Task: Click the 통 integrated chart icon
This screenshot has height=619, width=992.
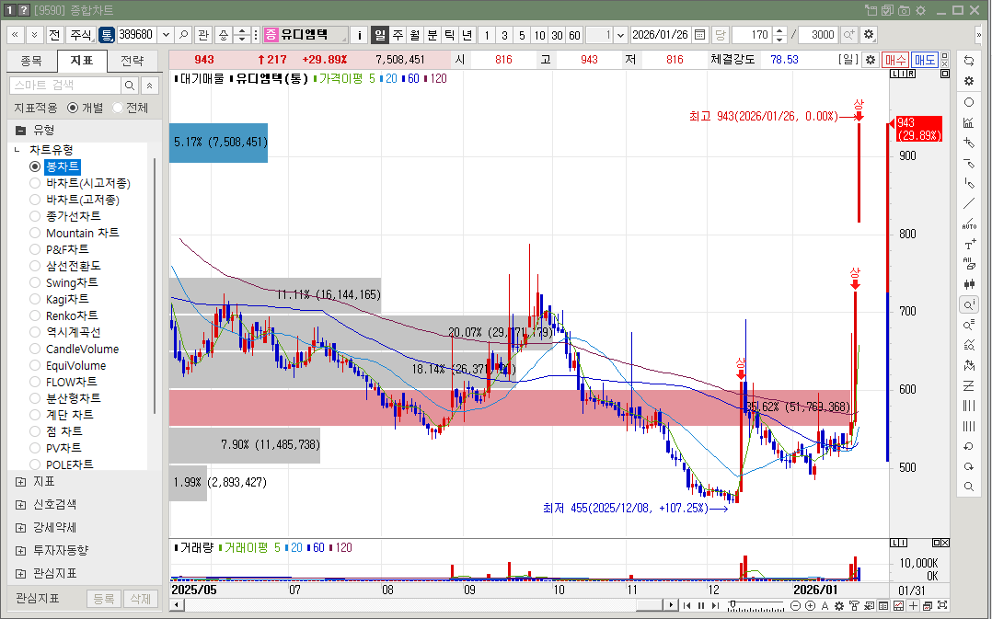Action: point(107,35)
